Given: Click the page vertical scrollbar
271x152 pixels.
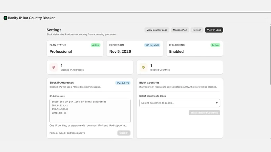Looking at the screenshot, I should (x=270, y=55).
